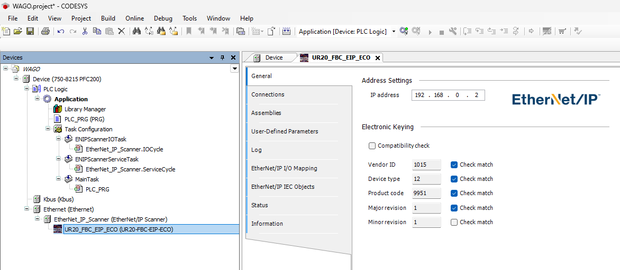
Task: Collapse the WAGO root tree node
Action: tap(5, 69)
